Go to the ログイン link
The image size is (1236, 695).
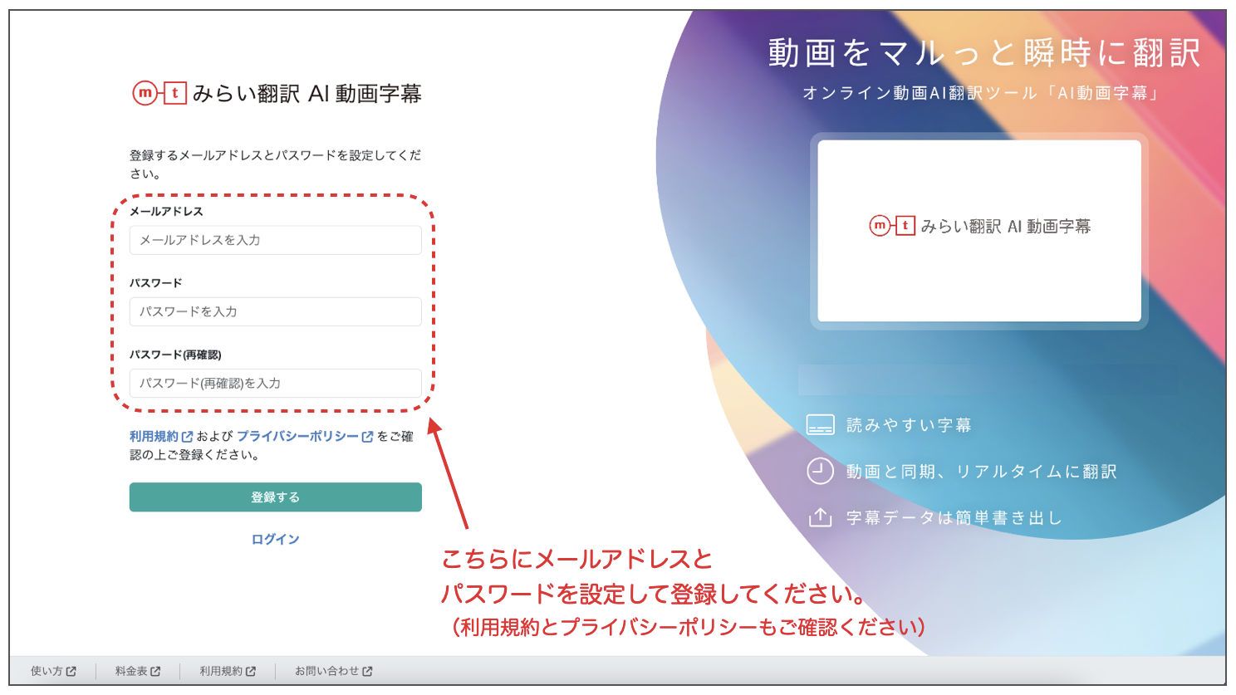pyautogui.click(x=275, y=539)
